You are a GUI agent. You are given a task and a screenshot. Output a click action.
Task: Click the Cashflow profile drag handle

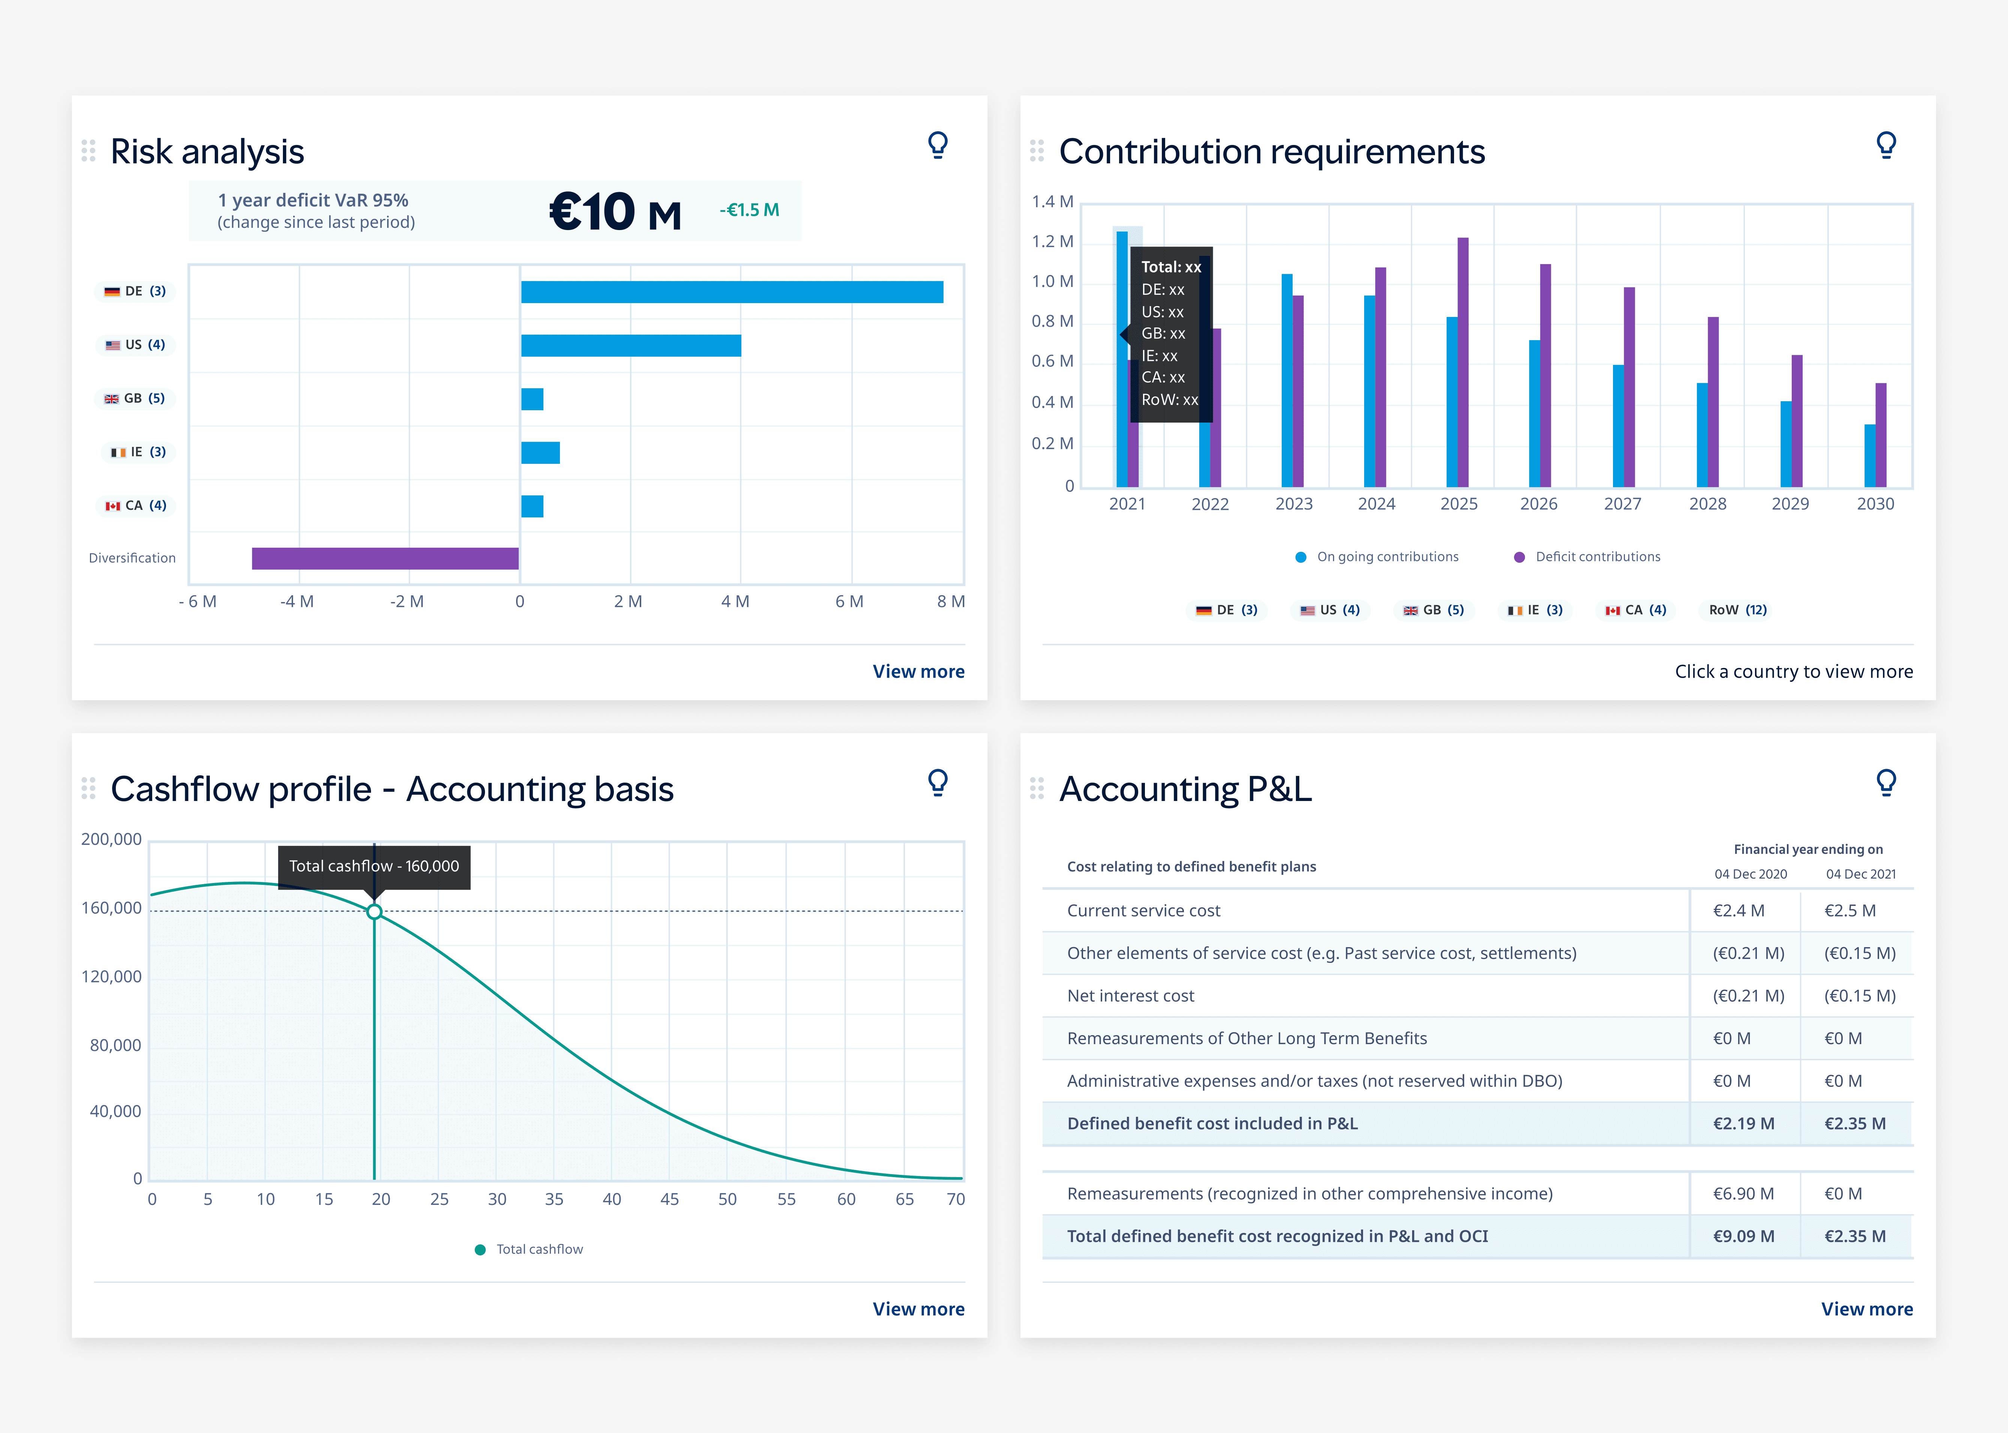tap(88, 788)
